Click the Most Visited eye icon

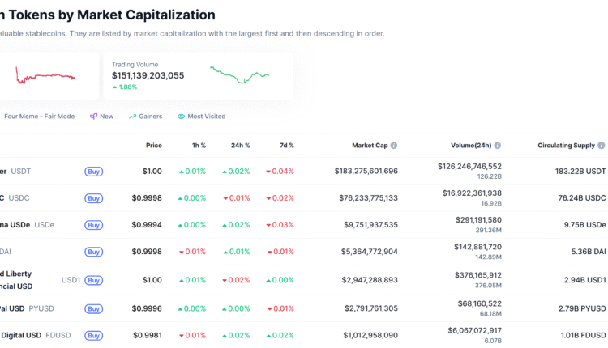pos(181,117)
